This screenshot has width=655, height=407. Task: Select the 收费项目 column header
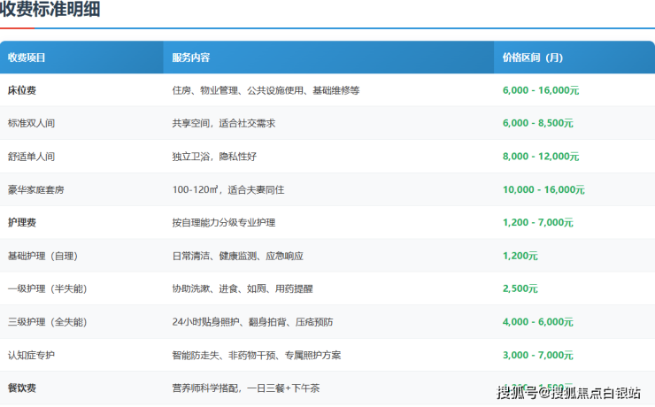[x=27, y=58]
